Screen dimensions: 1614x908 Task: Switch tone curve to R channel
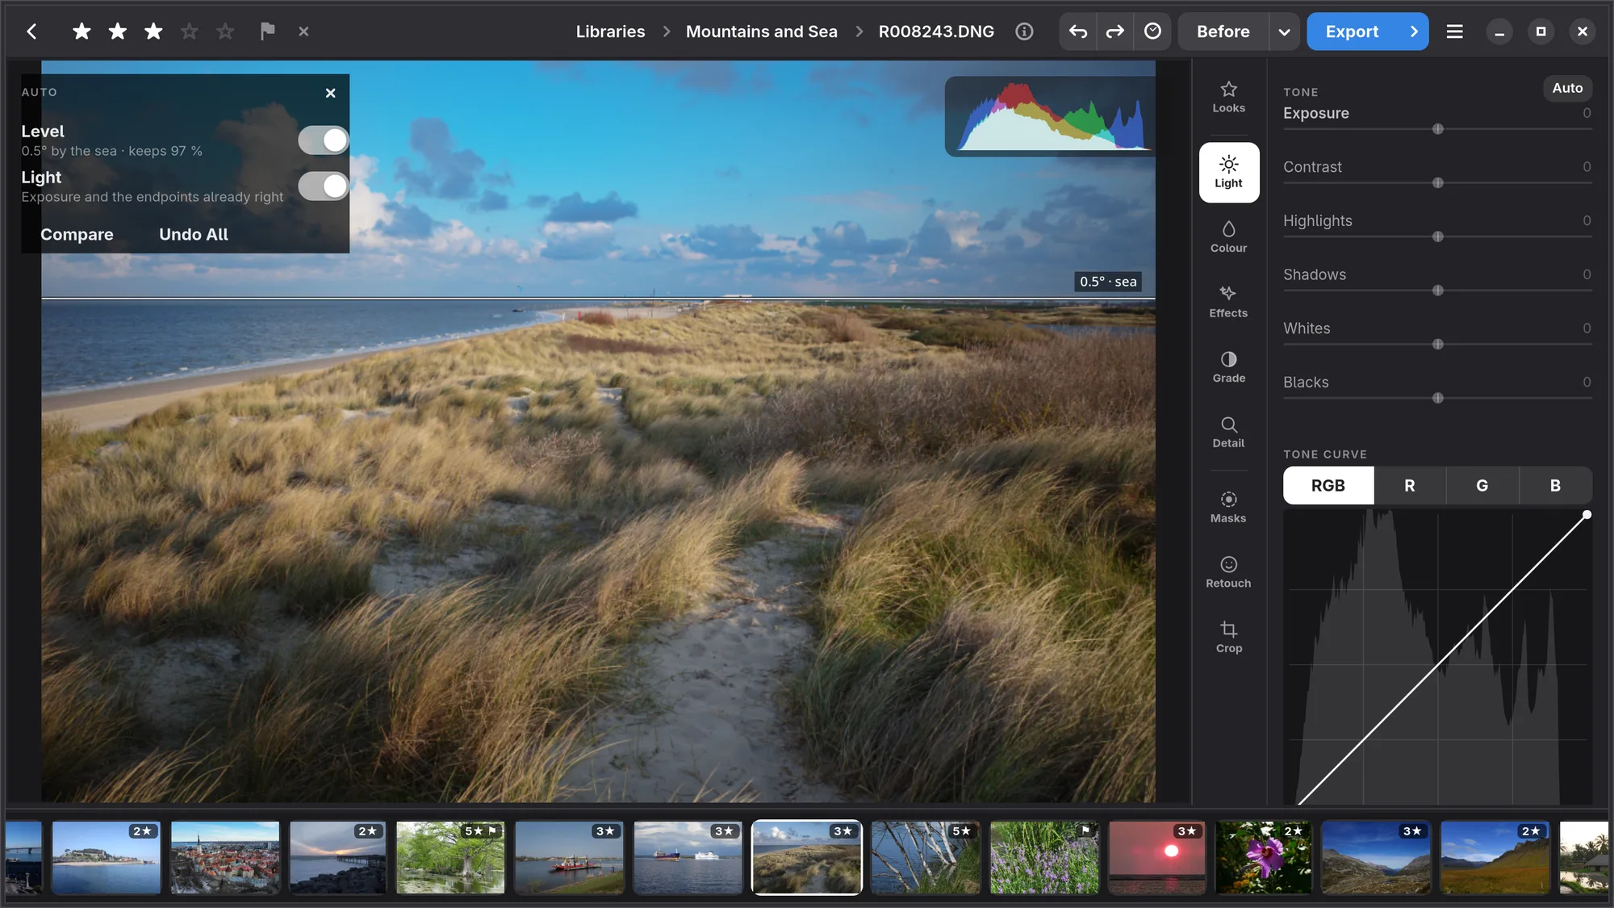1409,485
